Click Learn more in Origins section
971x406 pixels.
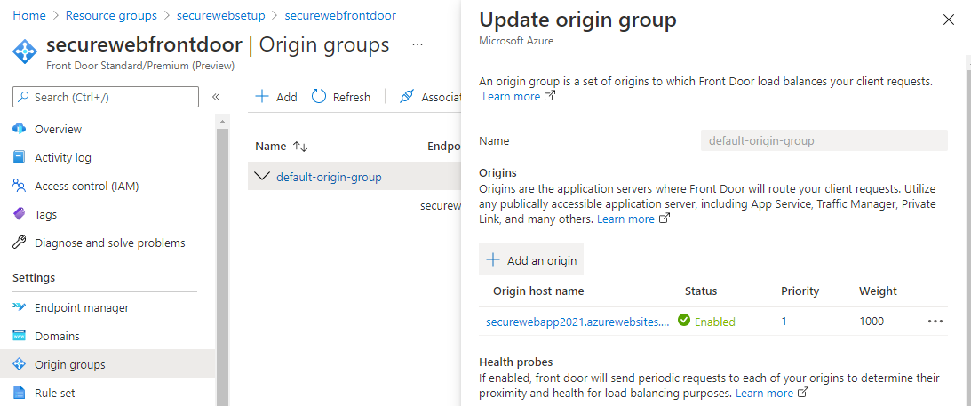pos(633,219)
